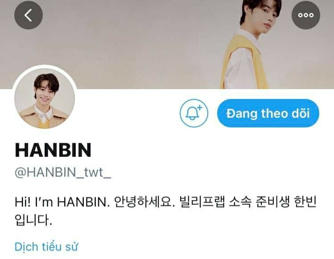Go back using the left arrow icon

click(29, 15)
